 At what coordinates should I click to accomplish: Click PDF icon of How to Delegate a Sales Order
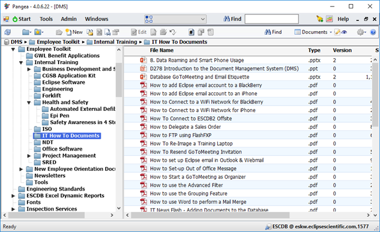pyautogui.click(x=144, y=126)
